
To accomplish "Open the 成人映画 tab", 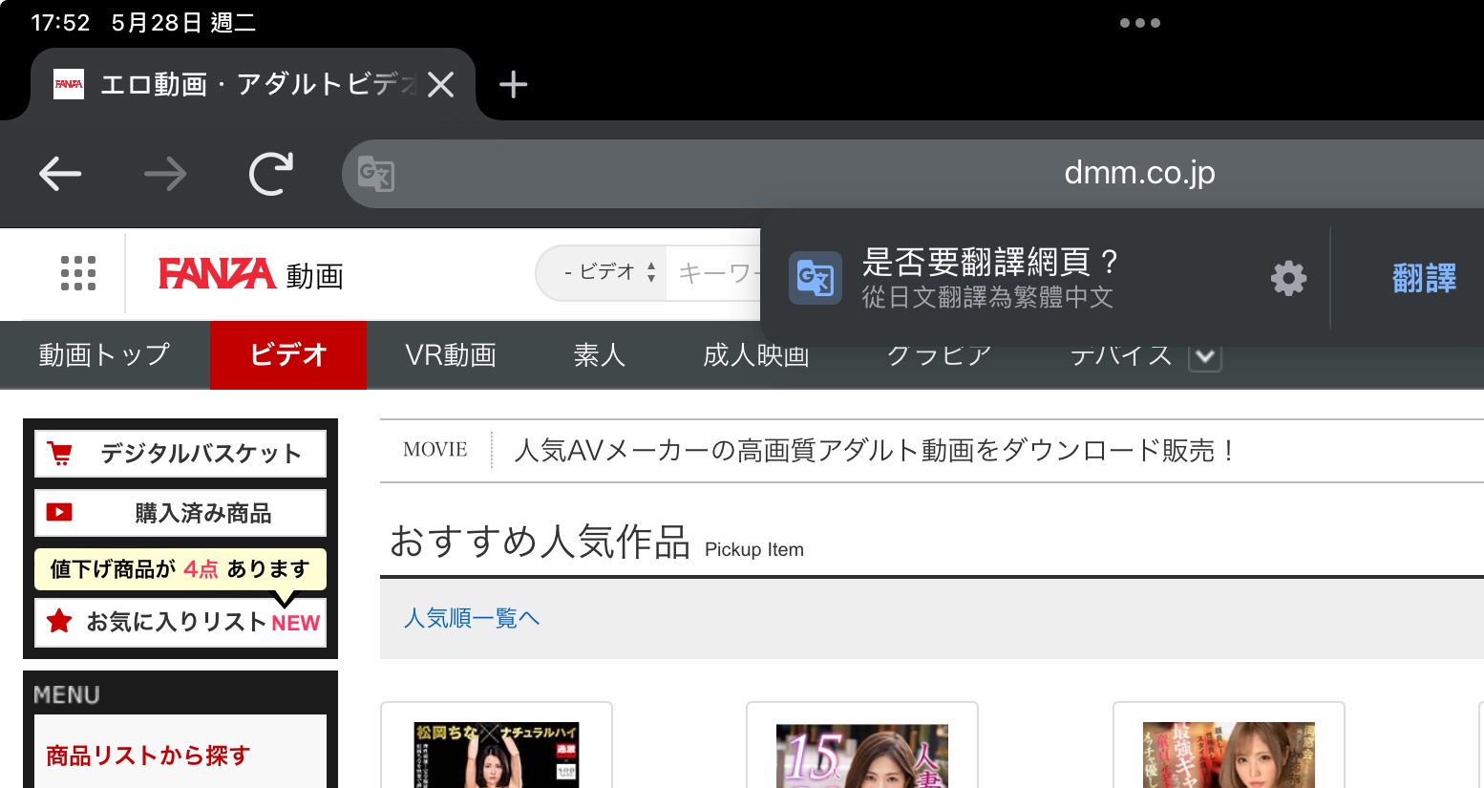I will click(x=756, y=355).
